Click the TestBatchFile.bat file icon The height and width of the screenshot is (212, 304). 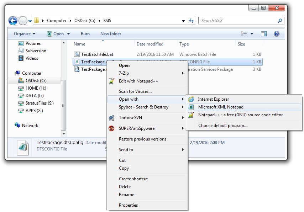pyautogui.click(x=77, y=54)
